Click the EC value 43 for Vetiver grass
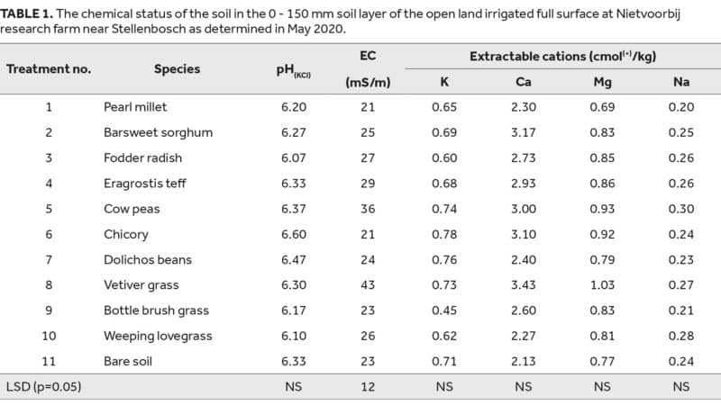 pyautogui.click(x=366, y=285)
